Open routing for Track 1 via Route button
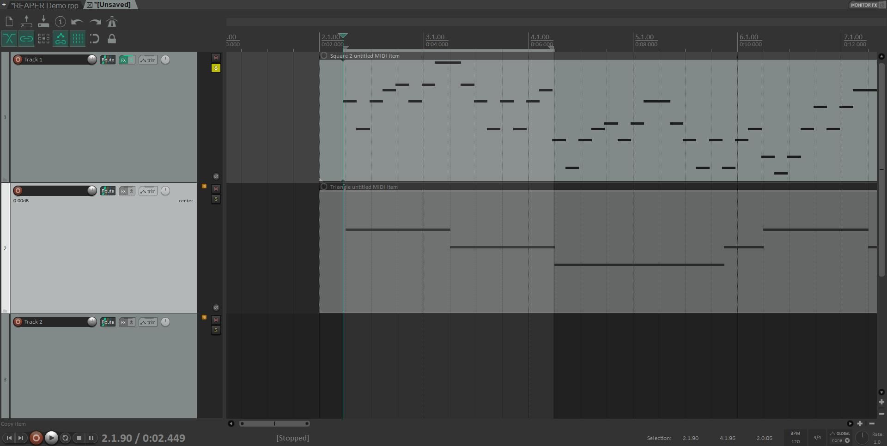The height and width of the screenshot is (446, 887). [x=108, y=60]
